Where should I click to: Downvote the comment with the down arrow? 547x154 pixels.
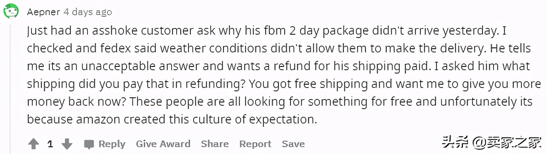tap(67, 144)
